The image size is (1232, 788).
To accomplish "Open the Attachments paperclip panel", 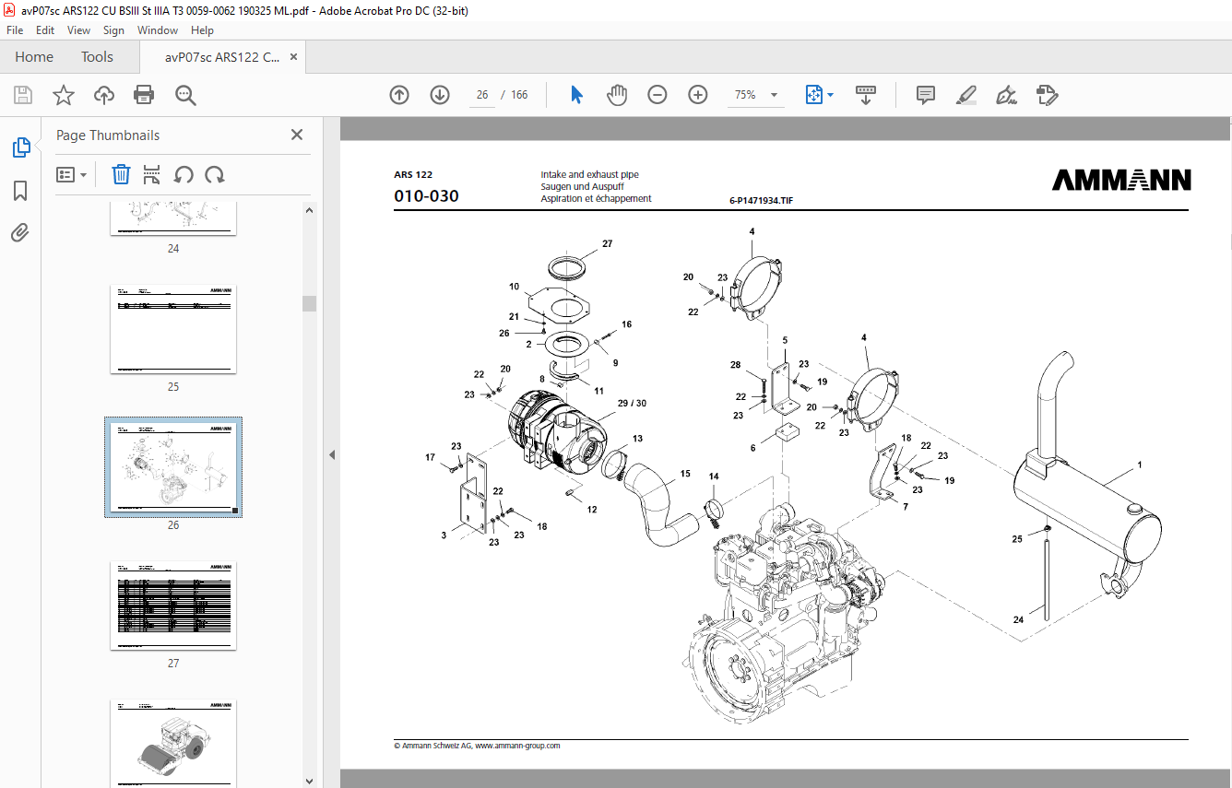I will [x=20, y=232].
